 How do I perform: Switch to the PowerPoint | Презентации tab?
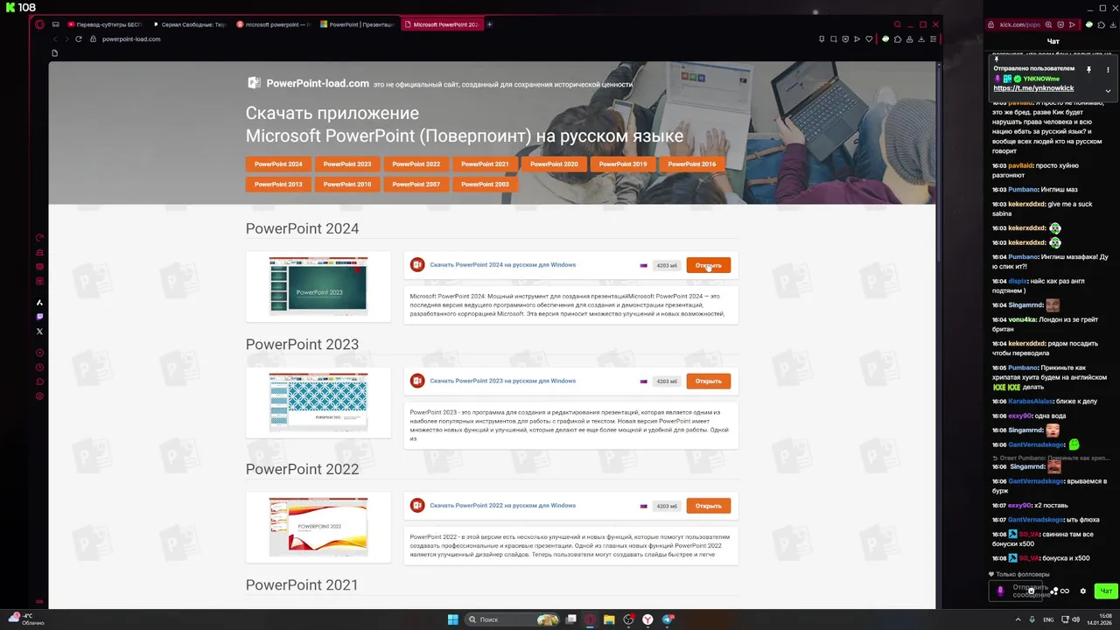coord(358,24)
